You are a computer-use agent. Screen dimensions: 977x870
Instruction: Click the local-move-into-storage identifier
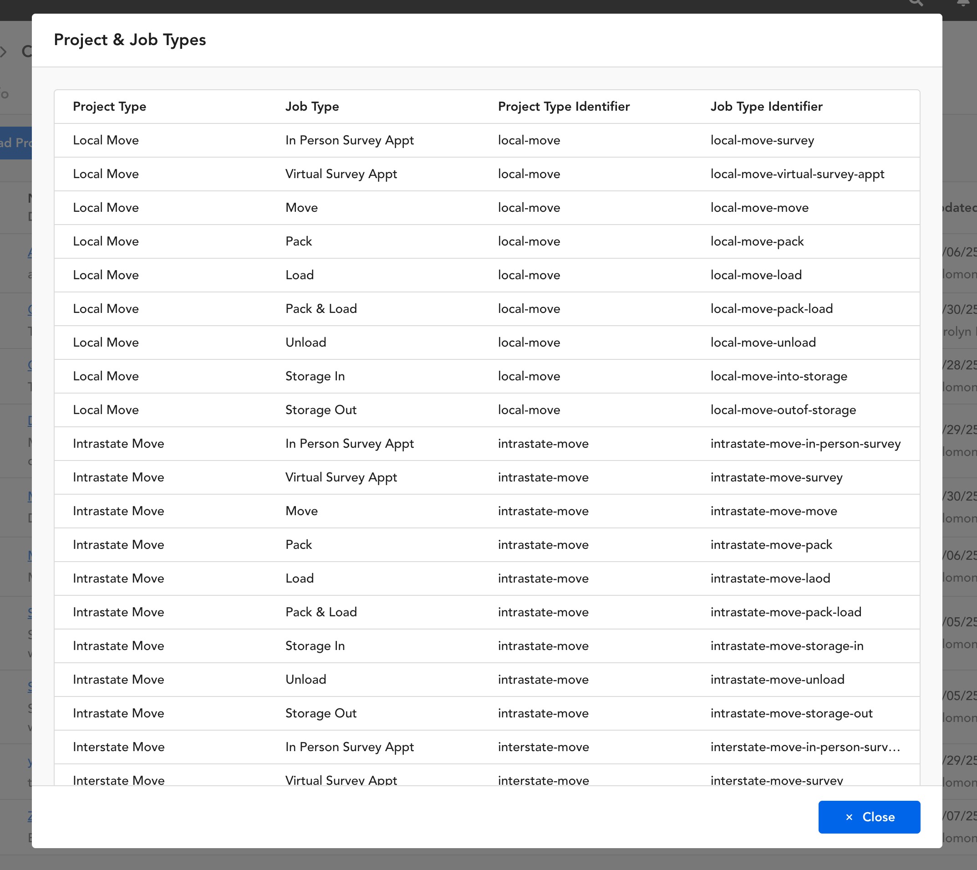tap(779, 376)
